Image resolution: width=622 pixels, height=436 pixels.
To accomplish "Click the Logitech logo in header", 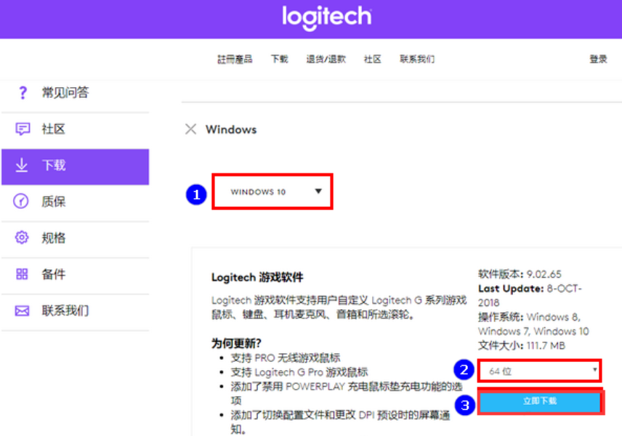I will [x=327, y=18].
